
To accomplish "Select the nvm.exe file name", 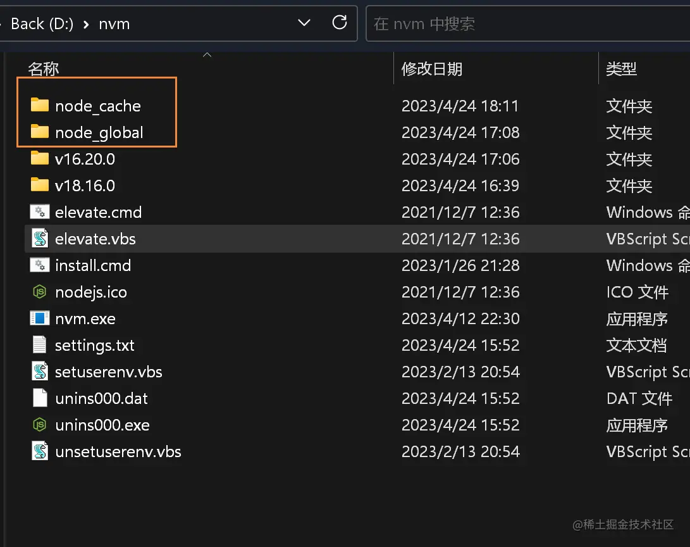I will (x=85, y=318).
